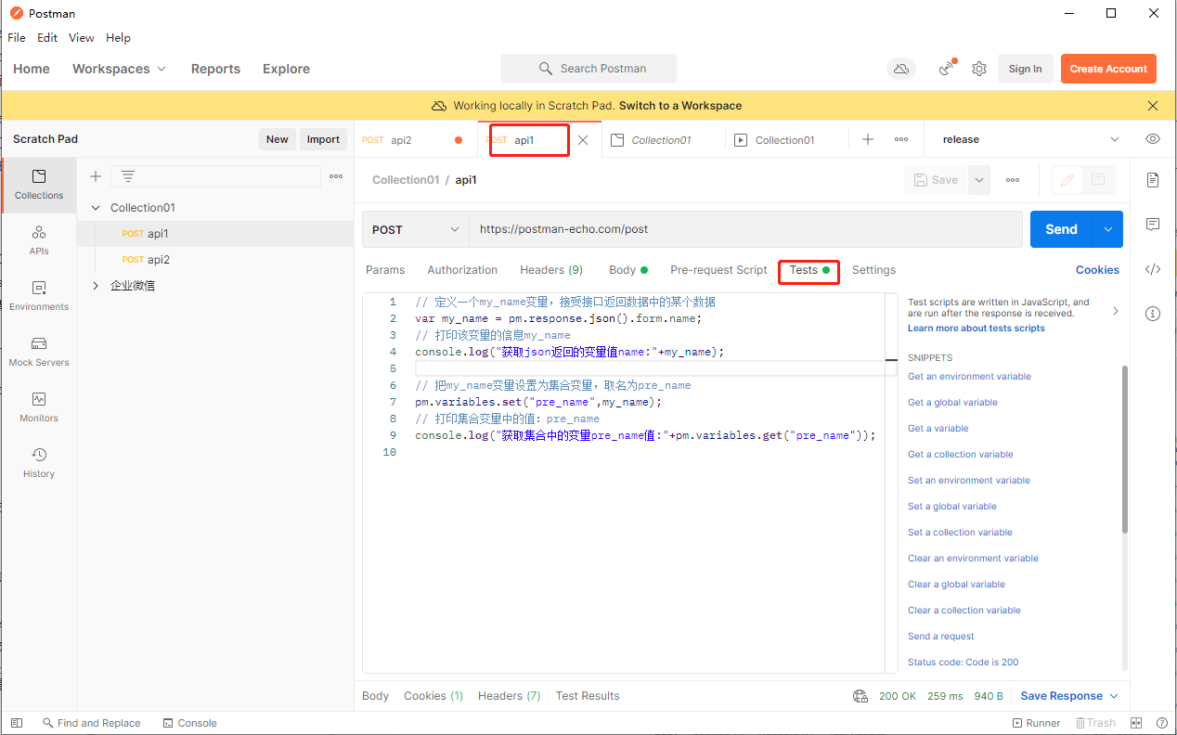Open the comments icon in right sidebar
The height and width of the screenshot is (735, 1177).
[1153, 225]
